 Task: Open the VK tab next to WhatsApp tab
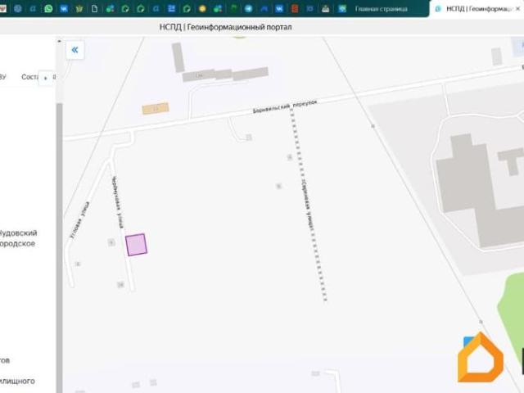click(64, 8)
